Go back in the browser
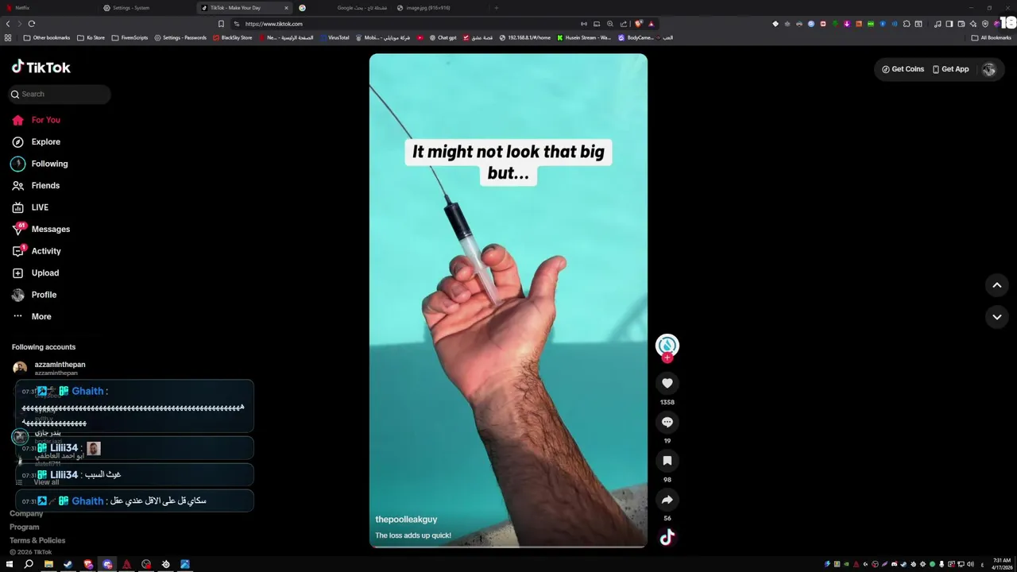1017x572 pixels. pyautogui.click(x=8, y=24)
